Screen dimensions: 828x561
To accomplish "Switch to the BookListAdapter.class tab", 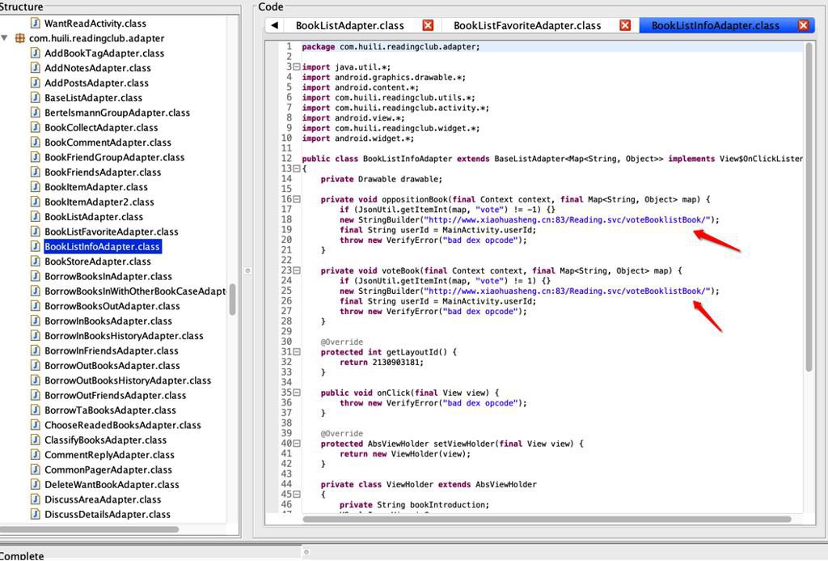I will (x=349, y=25).
